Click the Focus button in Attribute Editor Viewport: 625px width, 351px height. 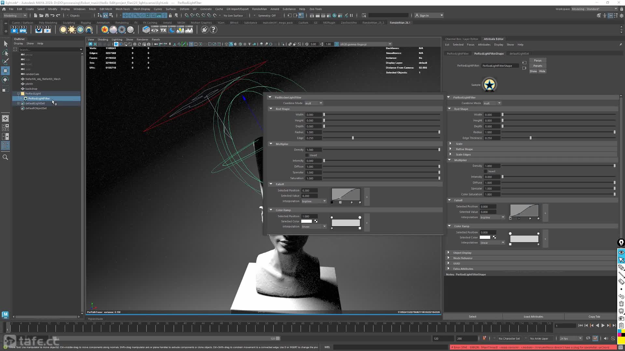click(x=538, y=60)
